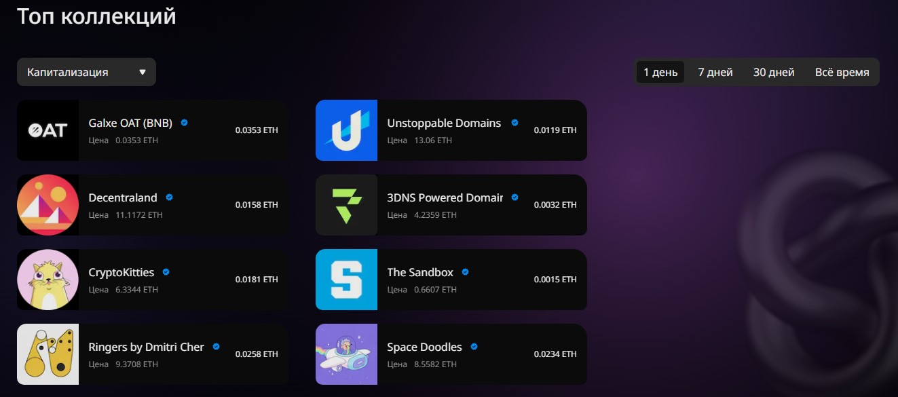The image size is (898, 397).
Task: Go to the Space Doodles collection name
Action: coord(425,347)
